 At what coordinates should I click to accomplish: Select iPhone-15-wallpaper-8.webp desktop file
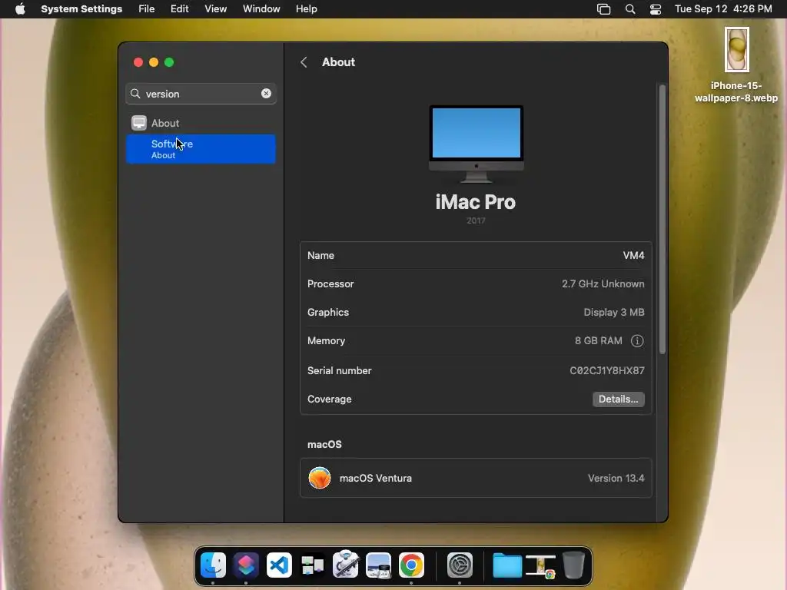(736, 65)
